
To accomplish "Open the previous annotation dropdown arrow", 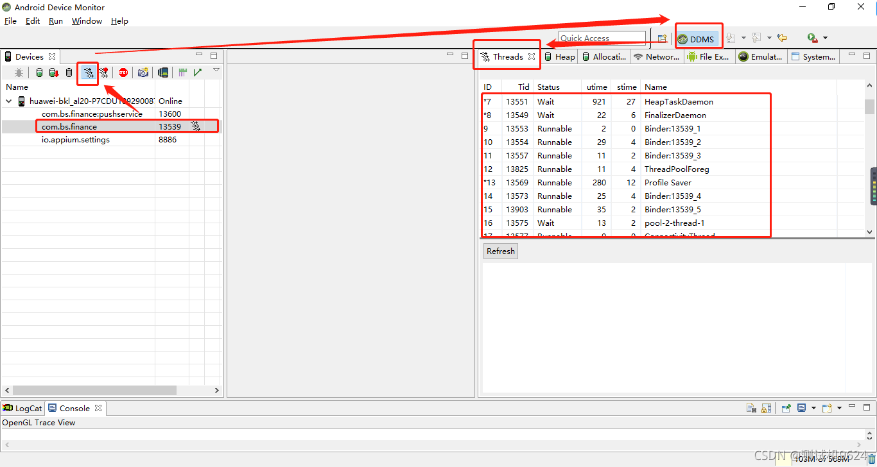I will pos(769,38).
